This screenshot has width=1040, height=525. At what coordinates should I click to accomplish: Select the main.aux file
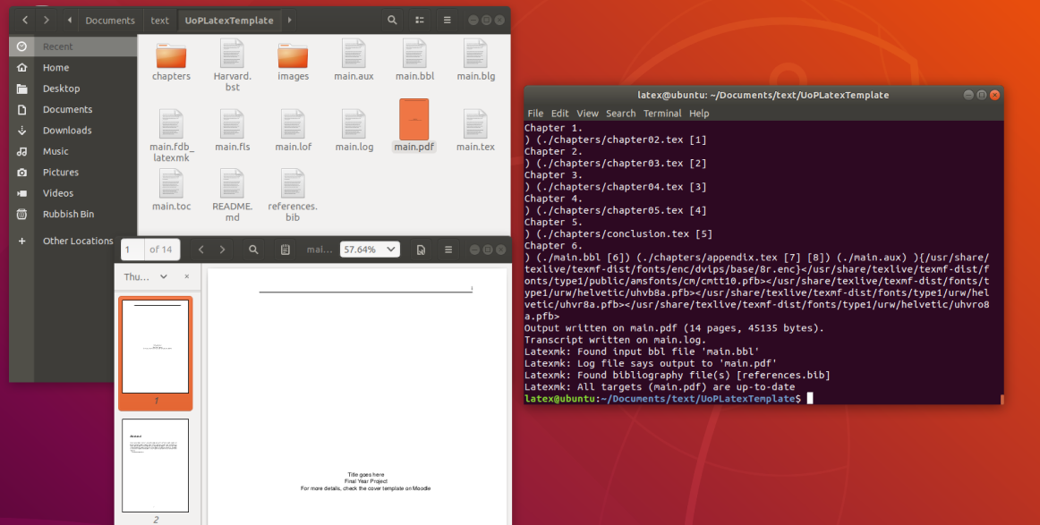tap(354, 60)
